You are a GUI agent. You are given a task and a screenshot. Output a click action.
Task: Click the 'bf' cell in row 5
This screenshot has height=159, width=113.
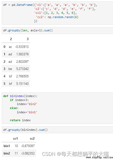point(11,84)
